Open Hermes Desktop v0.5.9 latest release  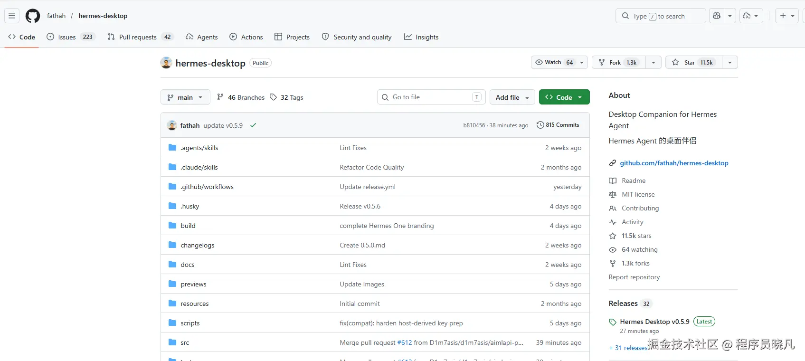coord(654,322)
